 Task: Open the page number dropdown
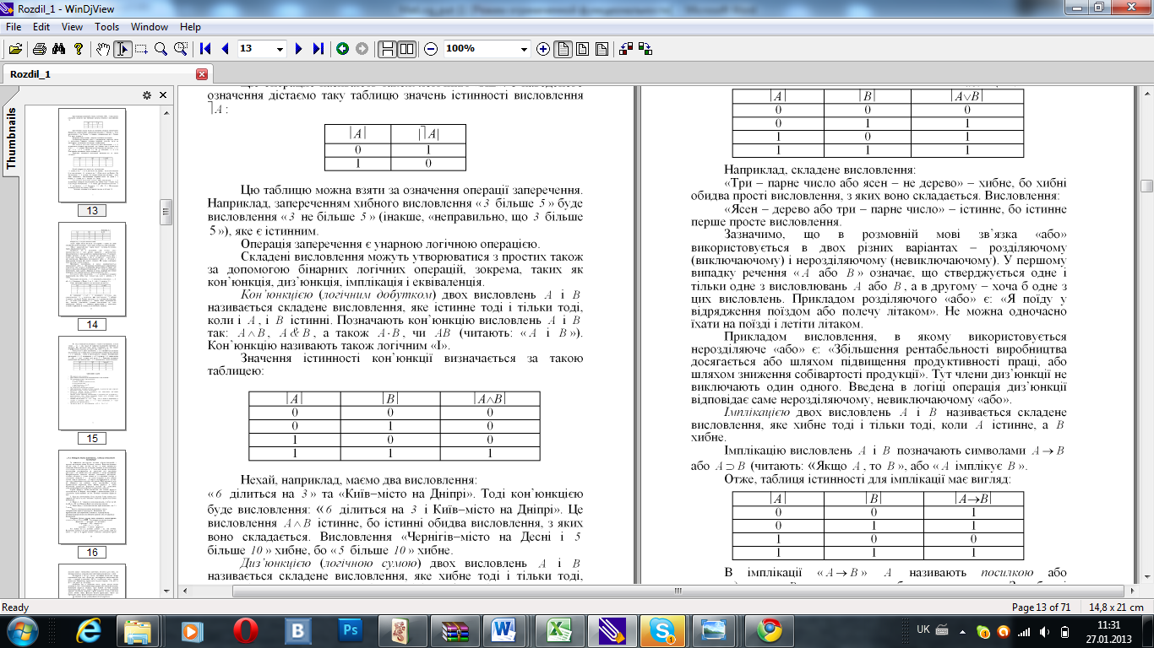[280, 49]
